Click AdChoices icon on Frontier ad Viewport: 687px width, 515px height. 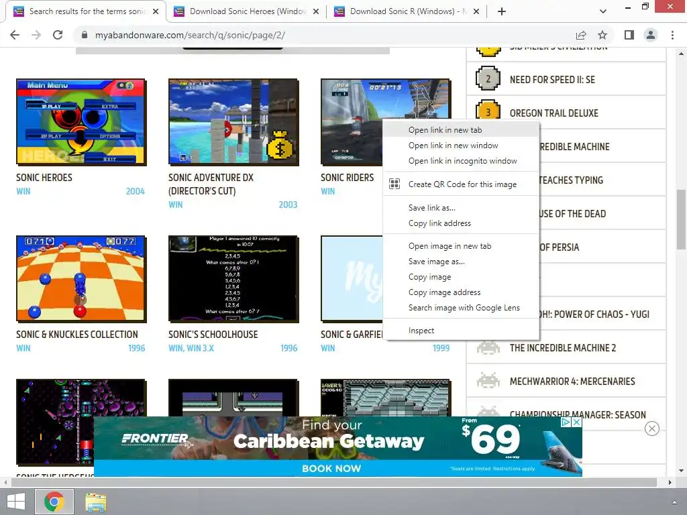coord(566,422)
